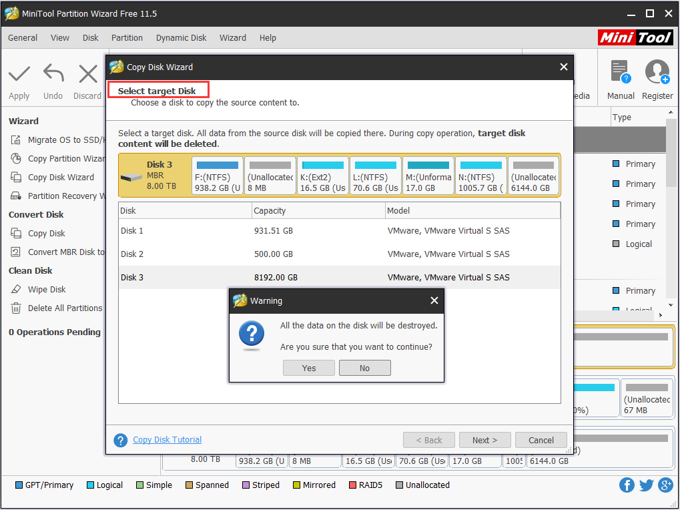The image size is (680, 510).
Task: Select Wipe Disk eraser item
Action: [x=38, y=289]
